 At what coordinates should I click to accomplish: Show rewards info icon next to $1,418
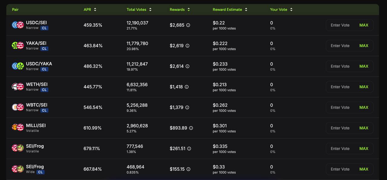pos(187,87)
